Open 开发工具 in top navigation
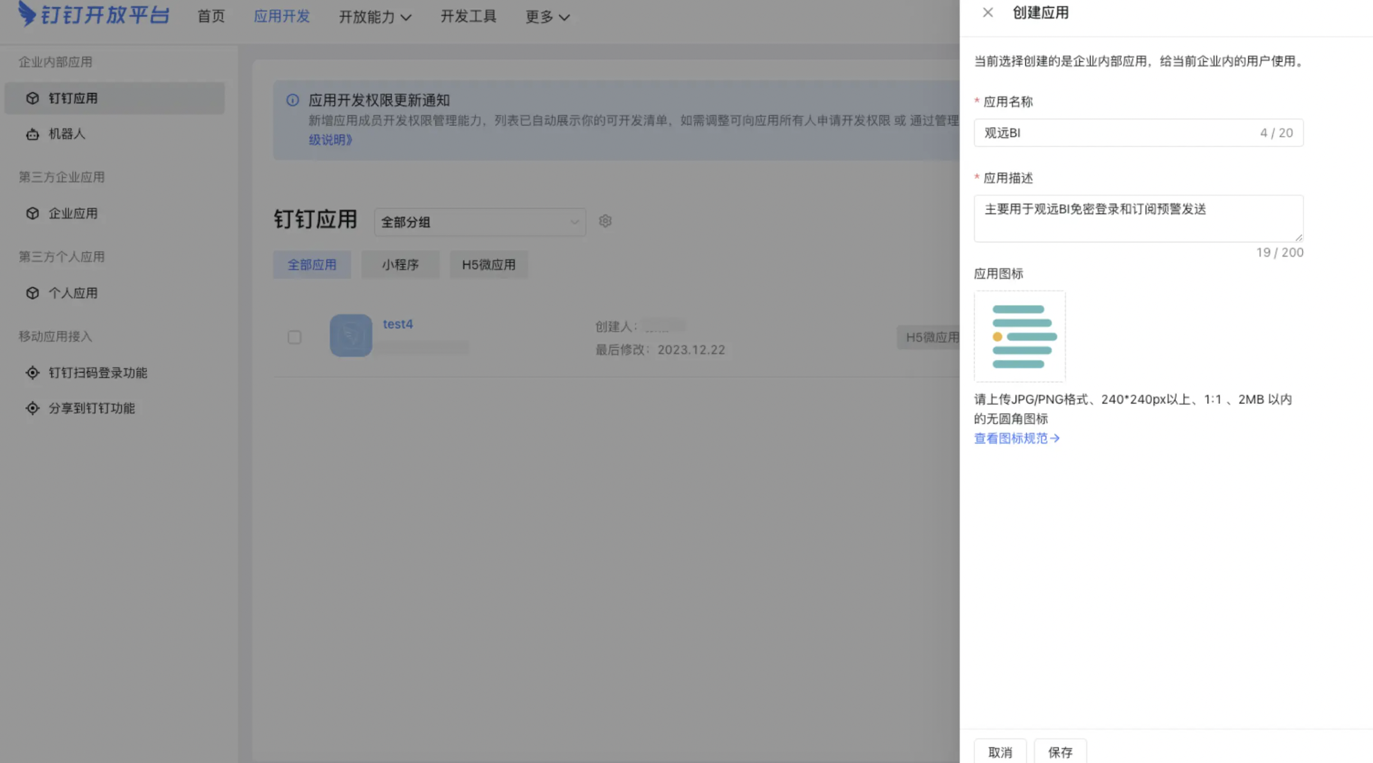The image size is (1373, 763). [x=468, y=17]
